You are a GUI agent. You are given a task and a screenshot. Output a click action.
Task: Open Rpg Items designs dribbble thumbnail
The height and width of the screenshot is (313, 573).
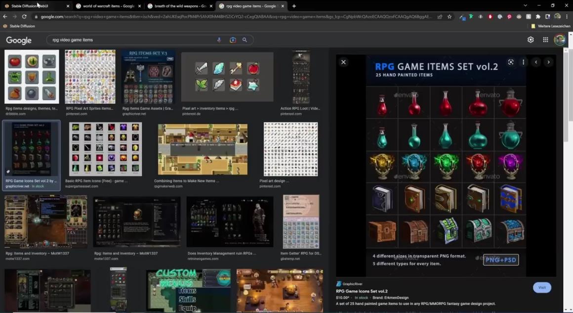point(32,77)
